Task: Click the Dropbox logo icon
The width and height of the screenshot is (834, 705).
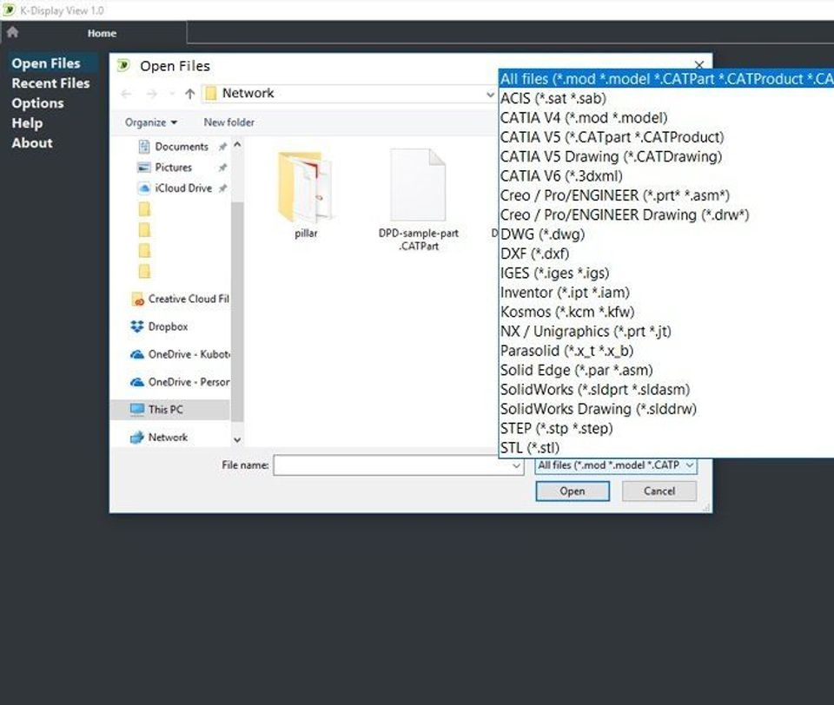Action: click(137, 326)
